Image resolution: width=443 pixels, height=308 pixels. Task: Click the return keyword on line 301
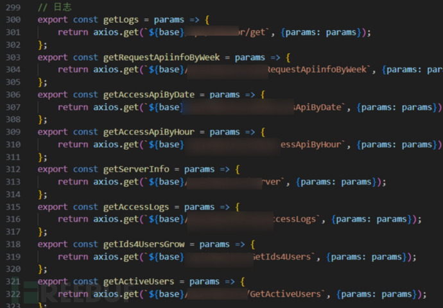click(73, 33)
